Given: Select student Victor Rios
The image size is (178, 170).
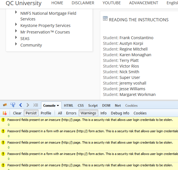Looking at the screenshot, I should click(129, 66).
